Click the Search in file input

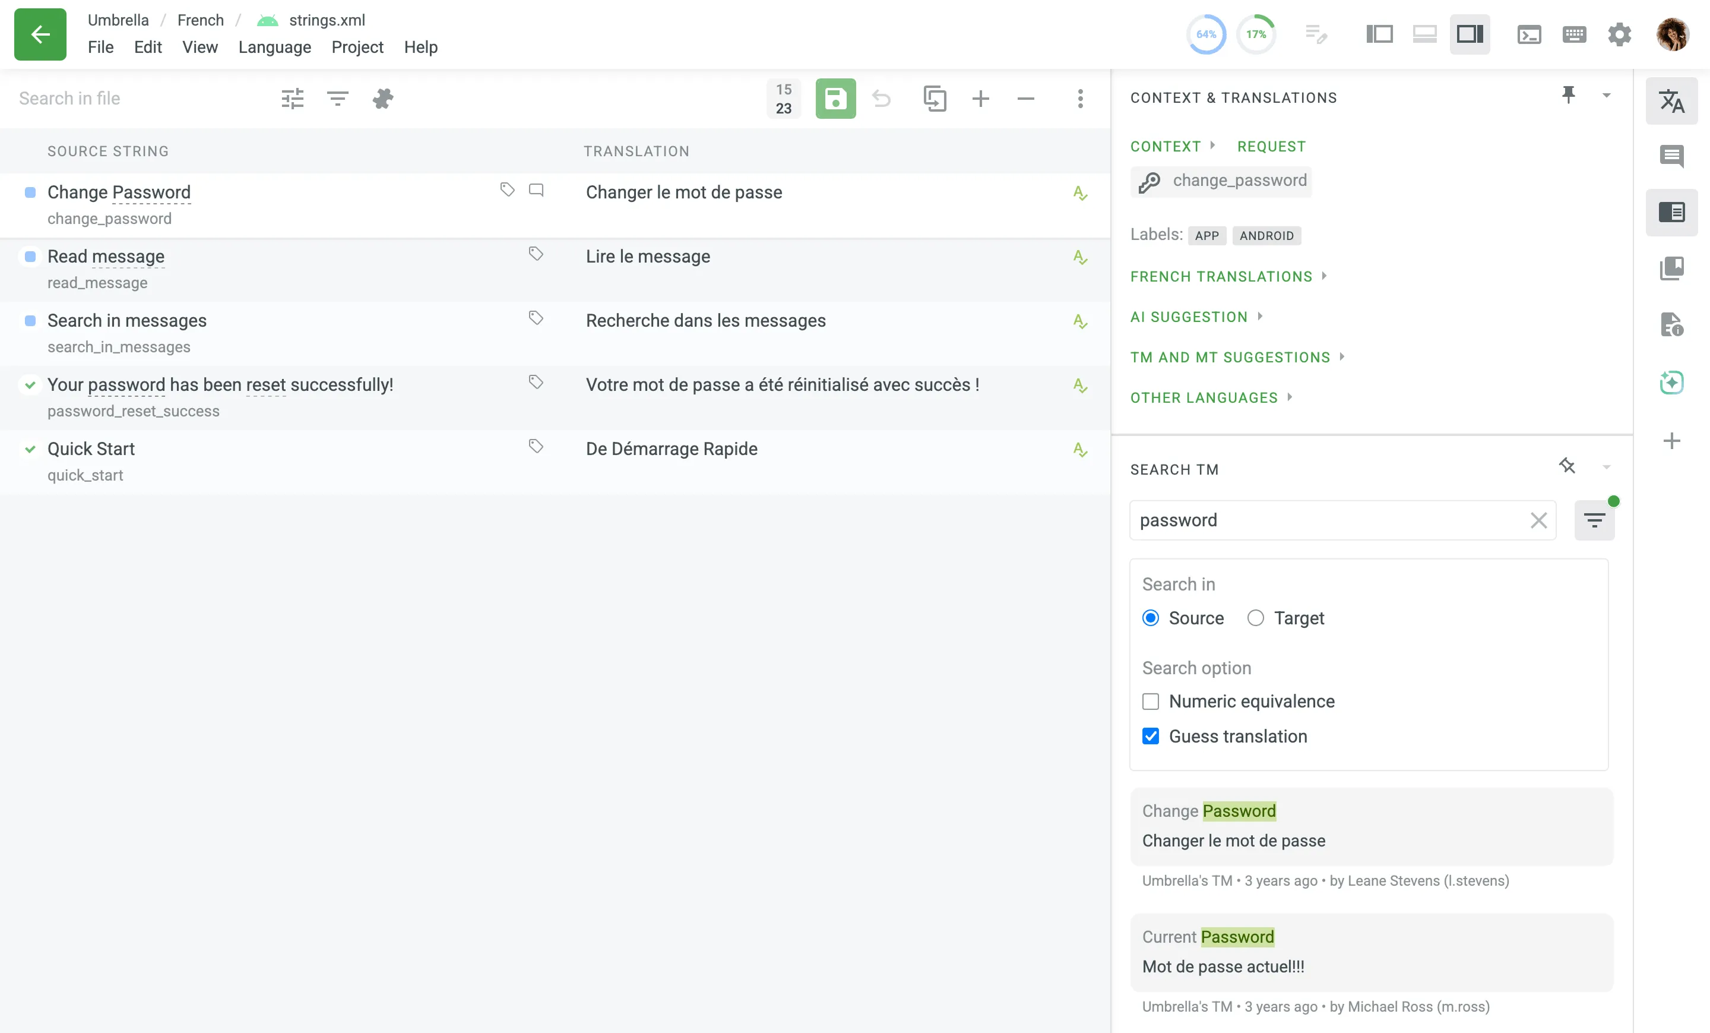click(139, 99)
